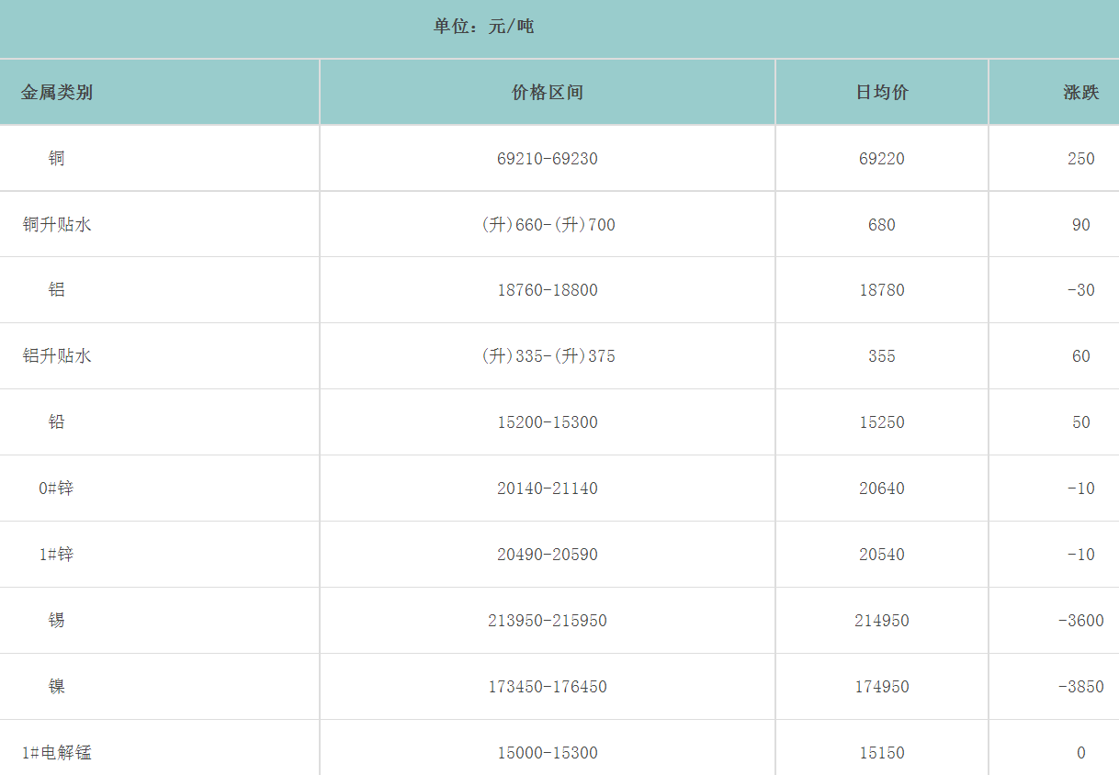Click the 铅 metal row label
The width and height of the screenshot is (1119, 775).
[57, 422]
